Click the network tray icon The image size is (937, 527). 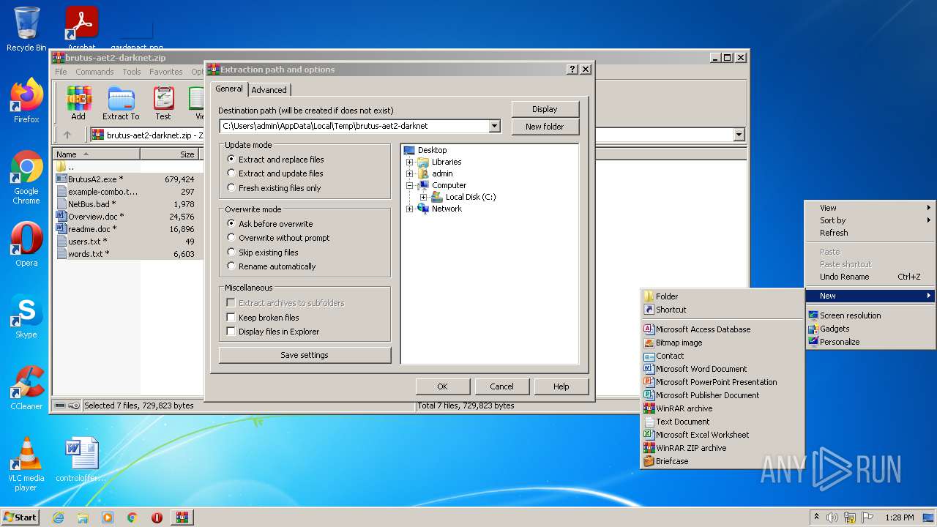pos(850,517)
